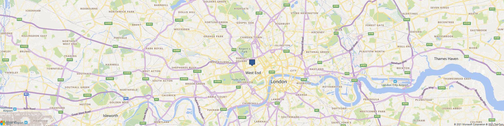Click the West End label

tap(253, 73)
